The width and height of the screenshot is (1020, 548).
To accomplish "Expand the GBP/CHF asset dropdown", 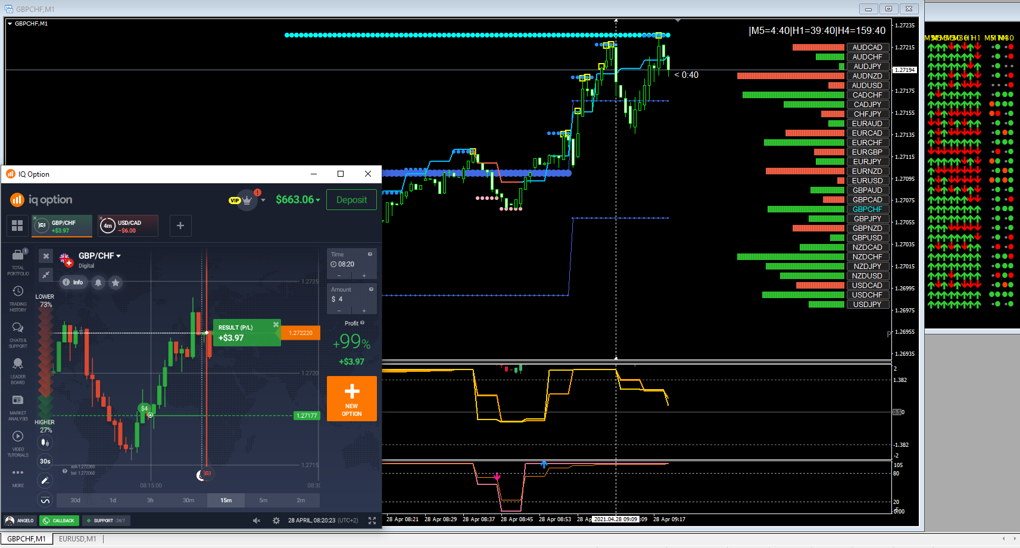I will pos(100,256).
